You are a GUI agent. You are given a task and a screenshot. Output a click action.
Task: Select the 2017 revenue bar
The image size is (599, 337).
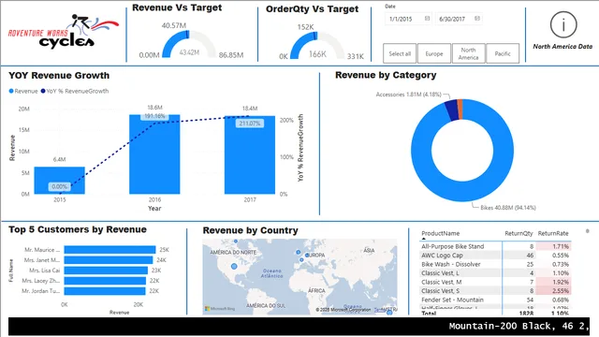(250, 154)
